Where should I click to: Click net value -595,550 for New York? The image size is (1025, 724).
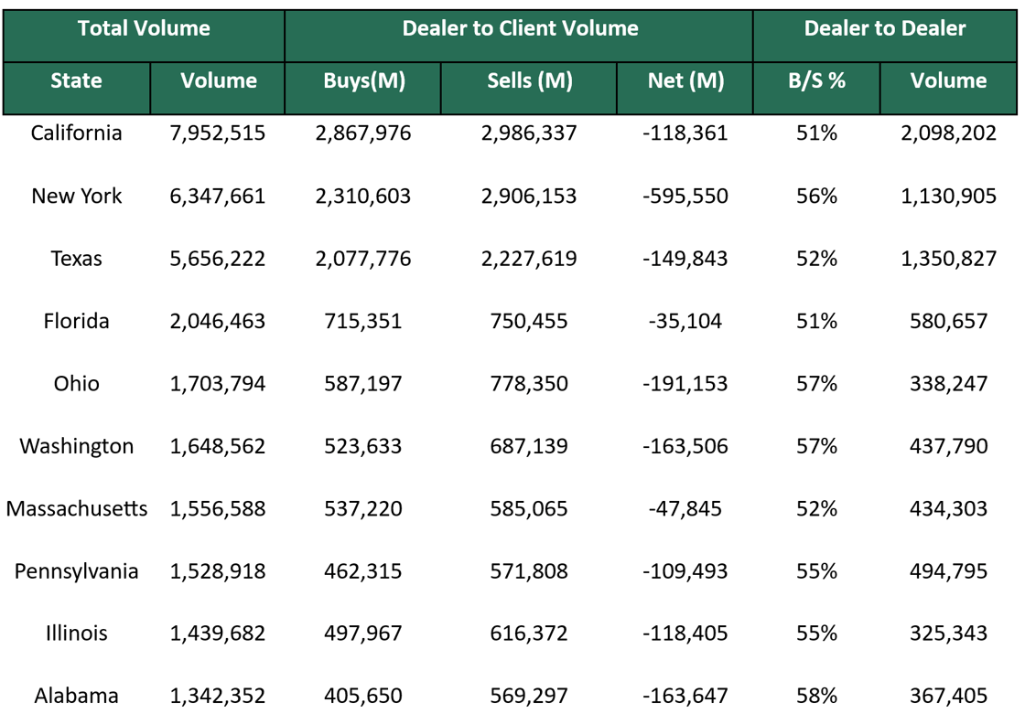point(685,196)
